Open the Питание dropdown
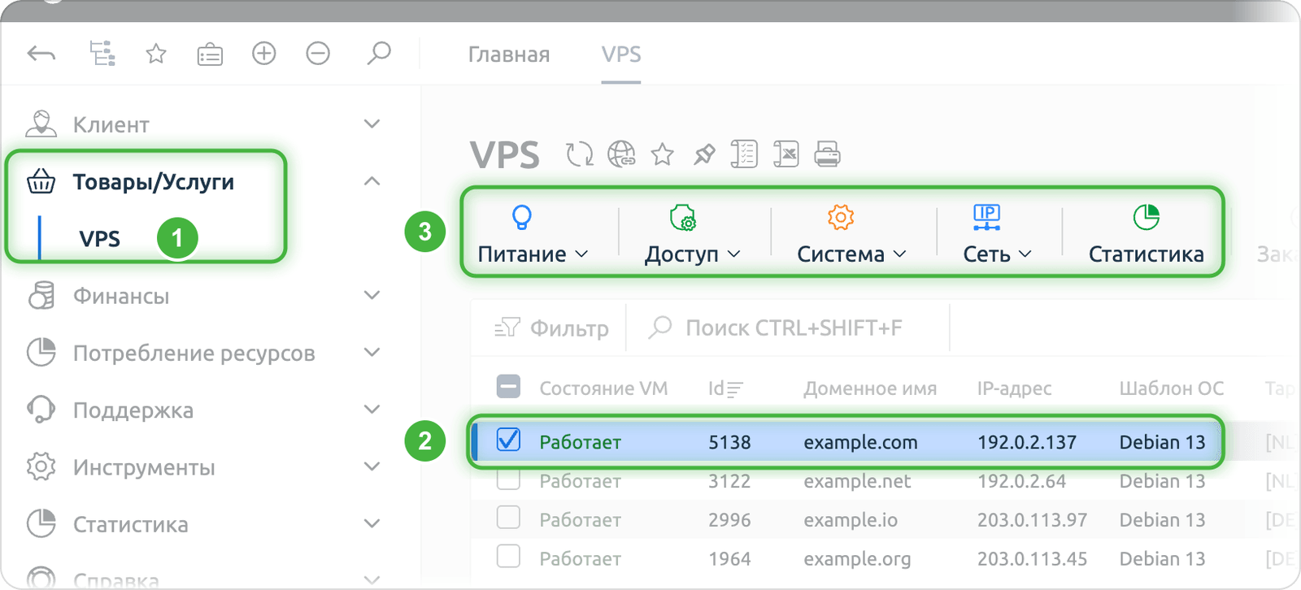The image size is (1301, 590). (533, 233)
